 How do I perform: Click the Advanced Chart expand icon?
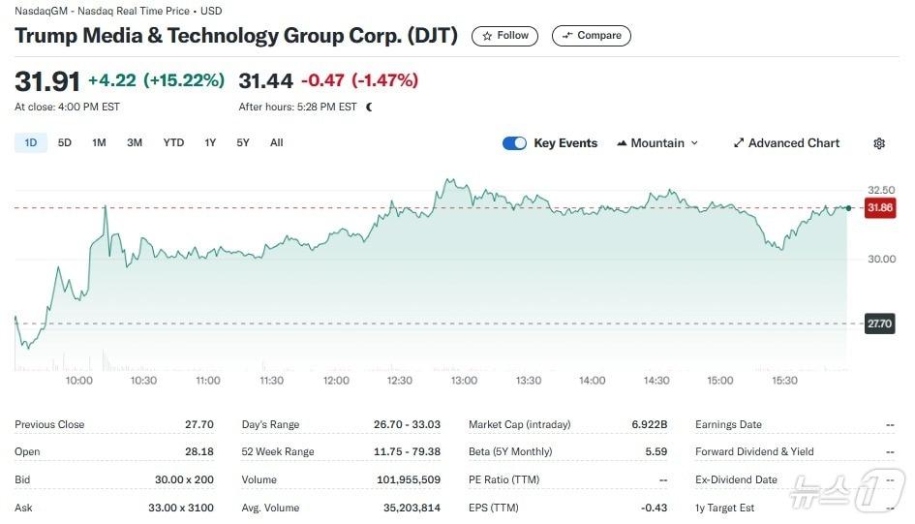739,143
